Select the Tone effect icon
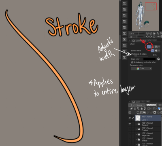Viewport: 162px width, 146px height. coord(153,47)
